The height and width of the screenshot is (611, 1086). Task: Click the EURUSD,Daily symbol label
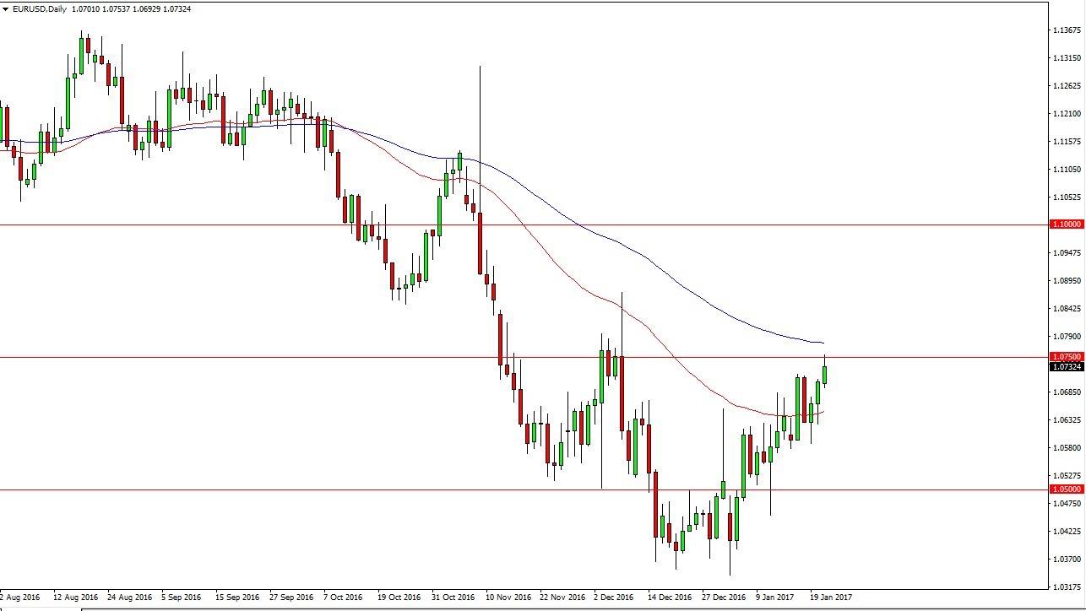[x=32, y=8]
